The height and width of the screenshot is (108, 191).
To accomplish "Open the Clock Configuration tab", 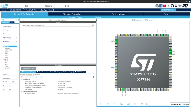I will coord(72,14).
